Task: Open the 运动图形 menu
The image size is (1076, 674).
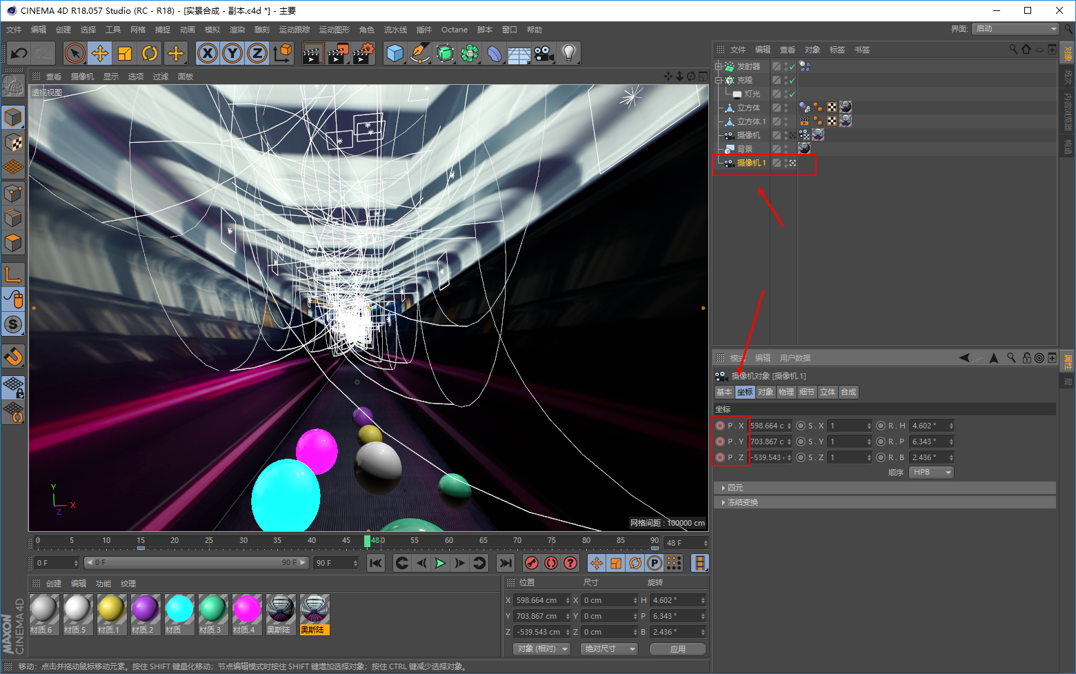Action: 334,30
